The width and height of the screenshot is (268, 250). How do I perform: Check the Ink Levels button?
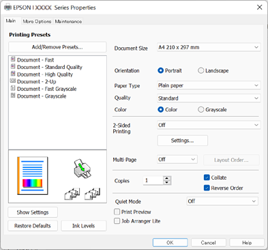click(83, 225)
